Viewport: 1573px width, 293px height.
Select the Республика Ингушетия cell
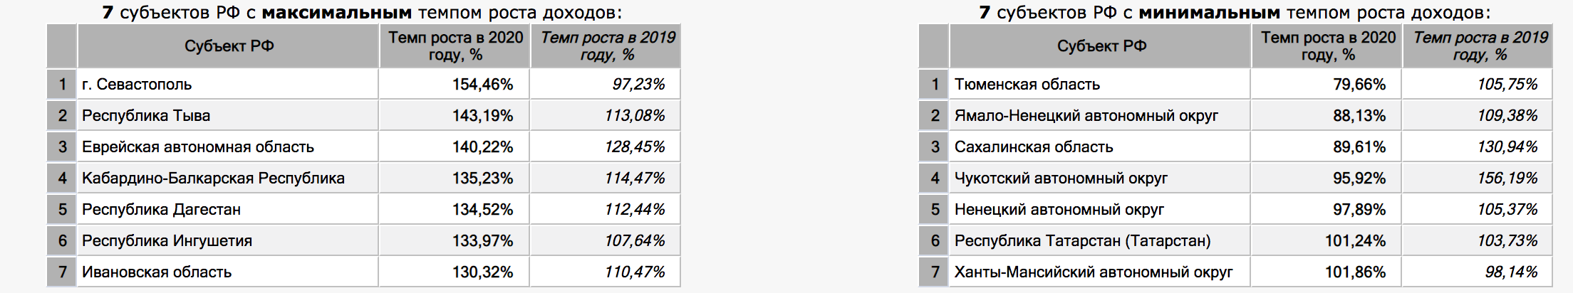coord(227,240)
